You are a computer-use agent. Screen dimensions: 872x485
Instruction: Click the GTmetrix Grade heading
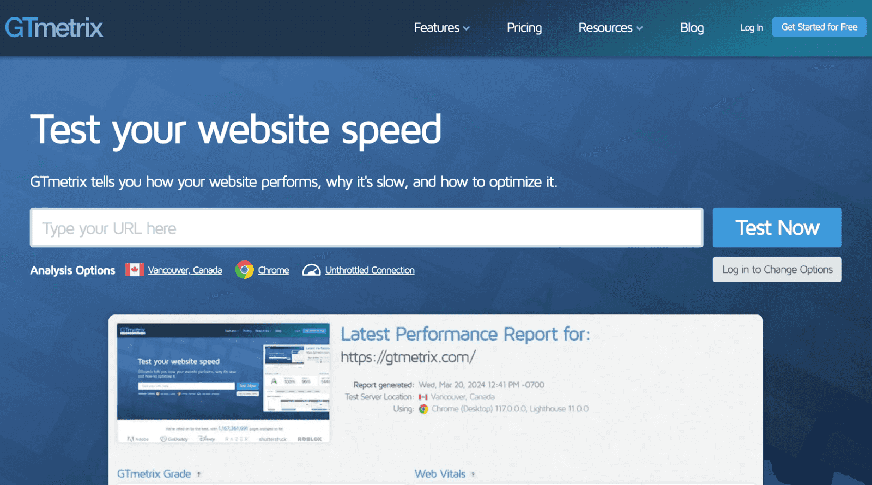point(154,474)
